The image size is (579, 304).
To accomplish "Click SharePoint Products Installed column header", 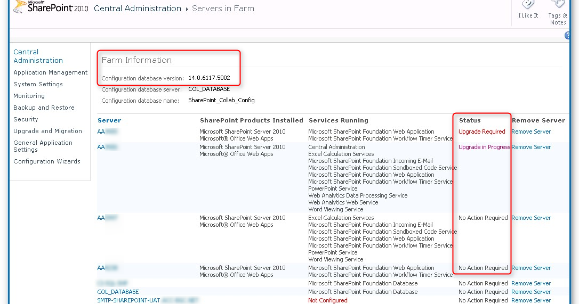I will 252,120.
